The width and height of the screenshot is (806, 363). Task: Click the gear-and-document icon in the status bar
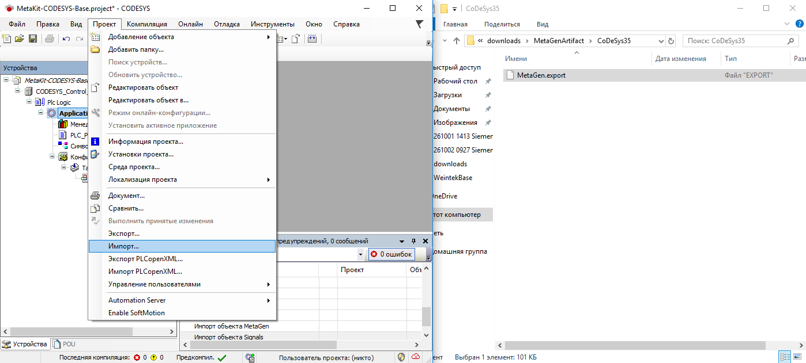(250, 357)
